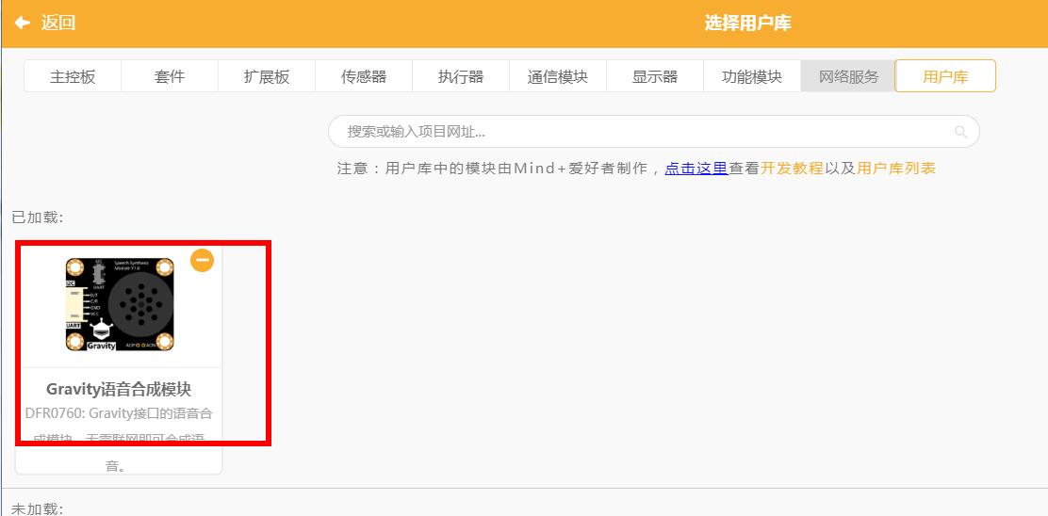Open the 显示器 tab
The height and width of the screenshot is (516, 1048).
[x=655, y=76]
